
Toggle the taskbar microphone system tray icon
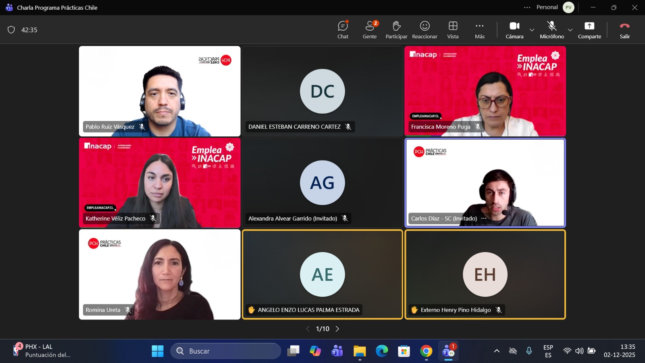click(x=529, y=351)
